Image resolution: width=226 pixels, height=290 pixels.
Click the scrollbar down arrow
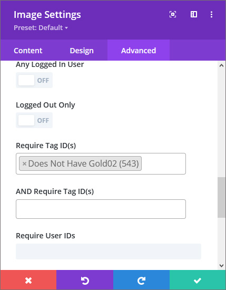pos(221,266)
